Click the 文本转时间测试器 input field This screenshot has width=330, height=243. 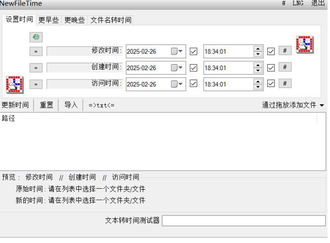point(244,221)
